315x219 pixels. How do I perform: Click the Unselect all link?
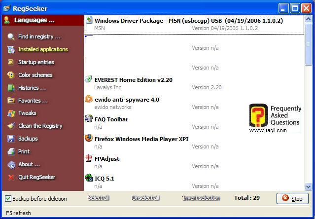pos(145,198)
